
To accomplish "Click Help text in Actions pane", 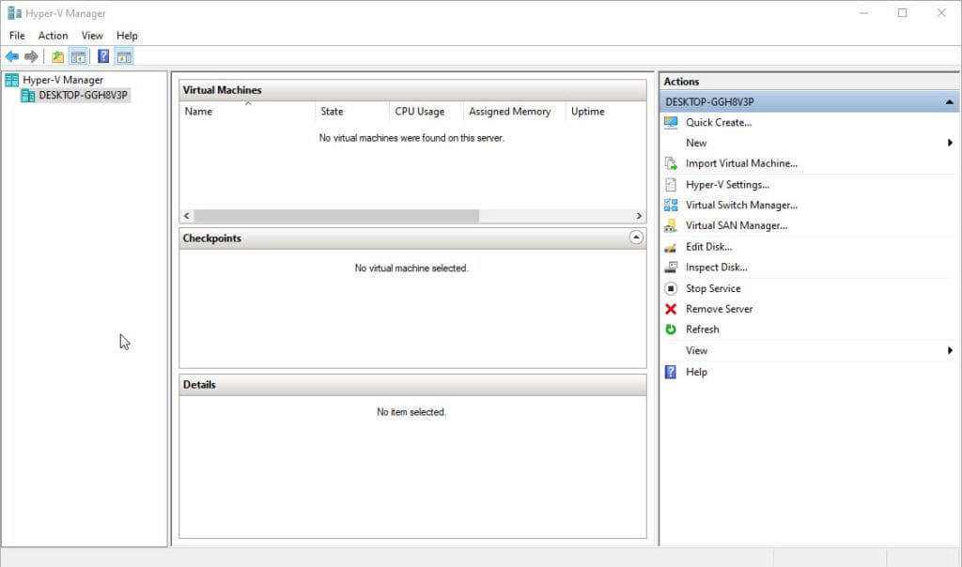I will tap(696, 372).
